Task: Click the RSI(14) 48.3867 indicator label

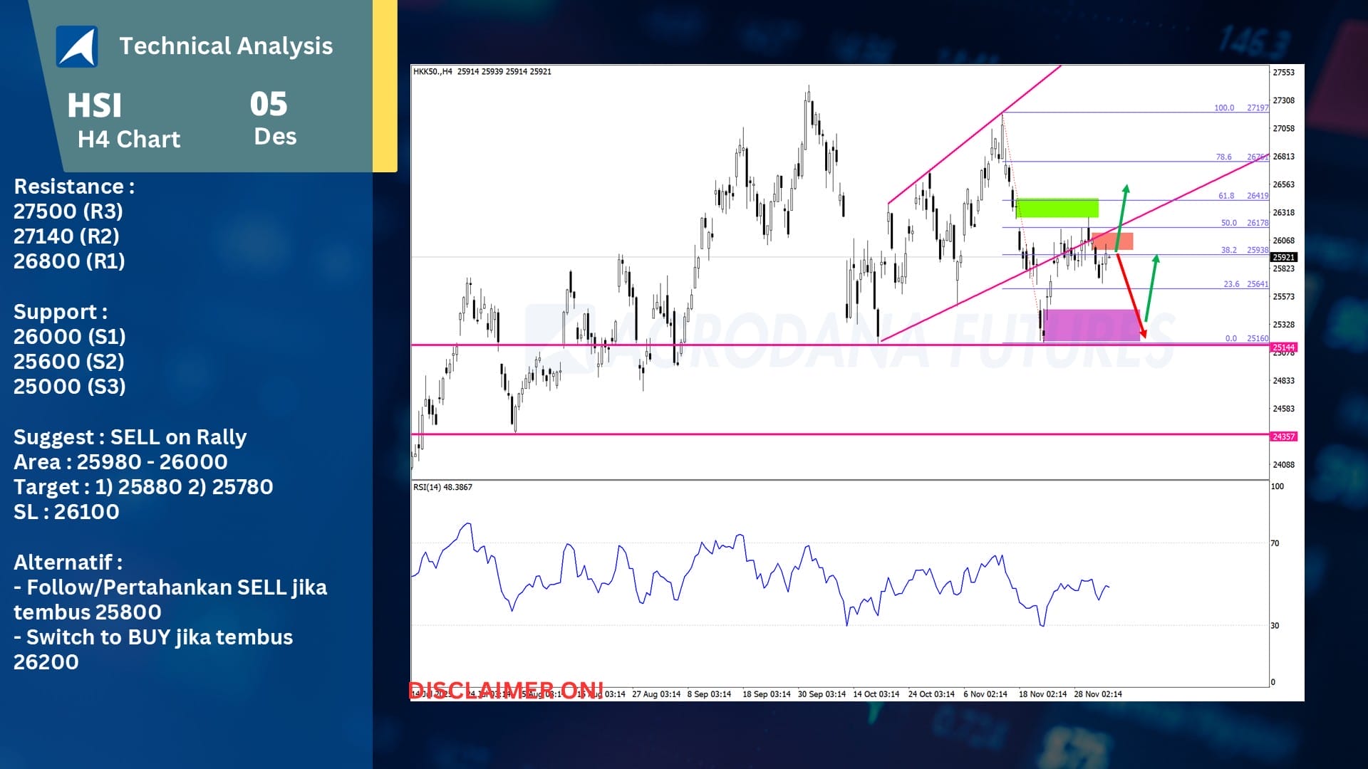Action: tap(442, 487)
